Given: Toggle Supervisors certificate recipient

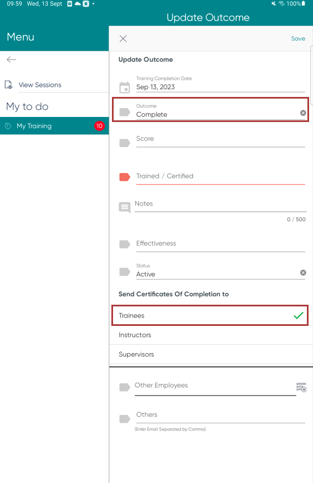Looking at the screenshot, I should click(x=211, y=354).
